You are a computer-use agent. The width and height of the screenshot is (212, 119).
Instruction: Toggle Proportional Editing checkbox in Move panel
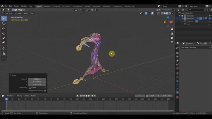[45, 91]
